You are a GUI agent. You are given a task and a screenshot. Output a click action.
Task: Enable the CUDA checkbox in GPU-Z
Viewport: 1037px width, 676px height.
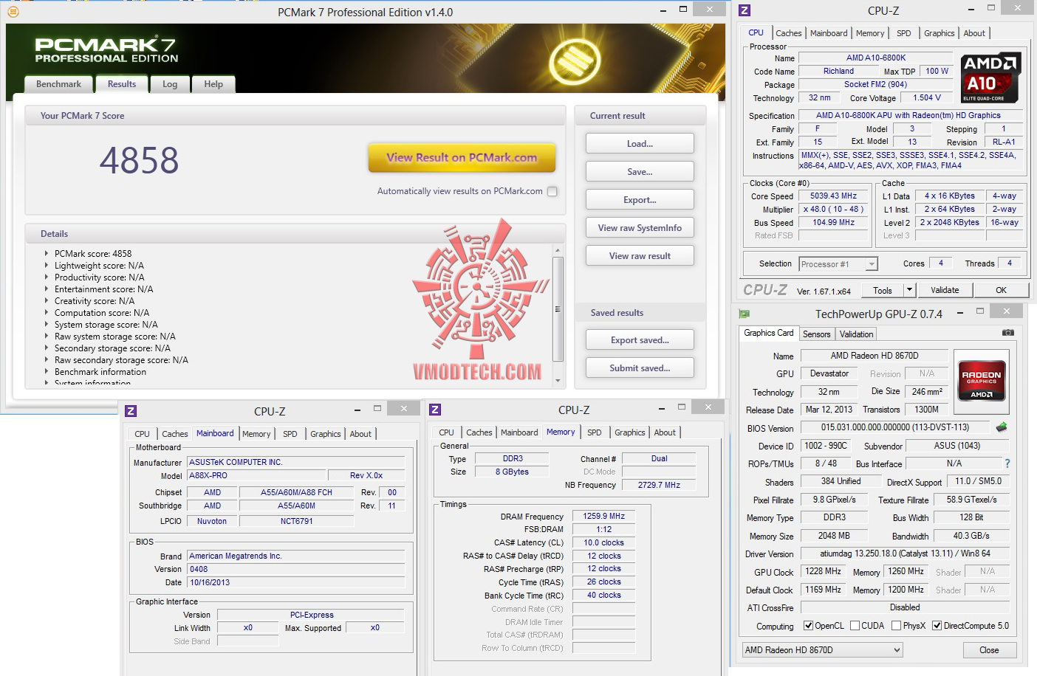tap(855, 626)
